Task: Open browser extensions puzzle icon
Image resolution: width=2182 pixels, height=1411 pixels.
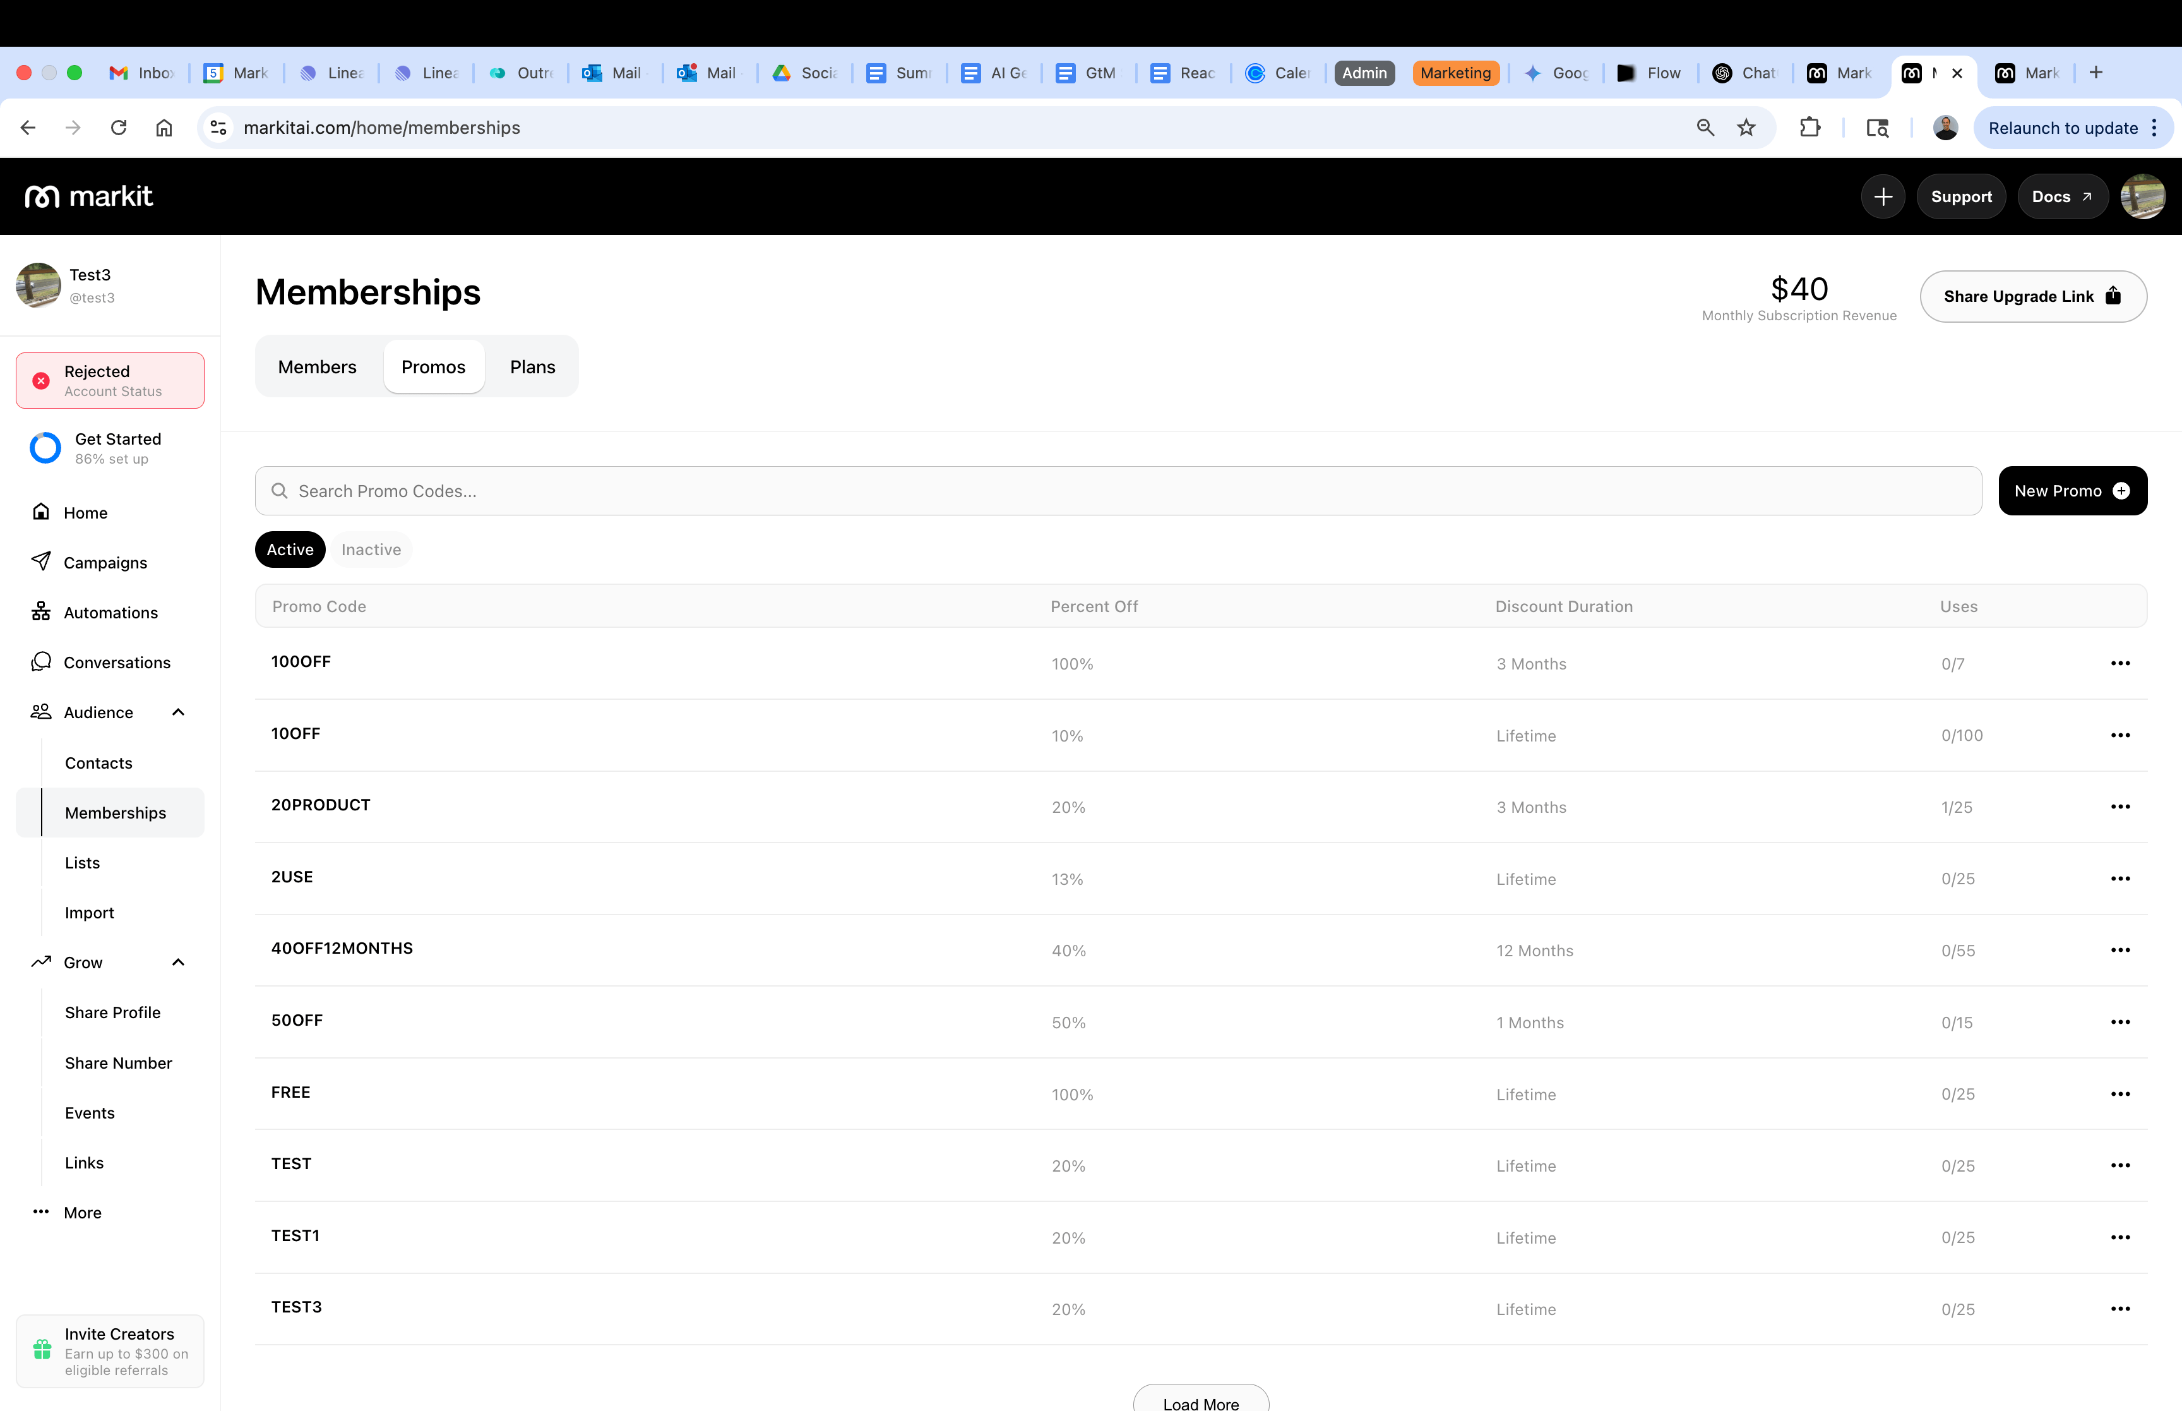Action: [x=1809, y=128]
